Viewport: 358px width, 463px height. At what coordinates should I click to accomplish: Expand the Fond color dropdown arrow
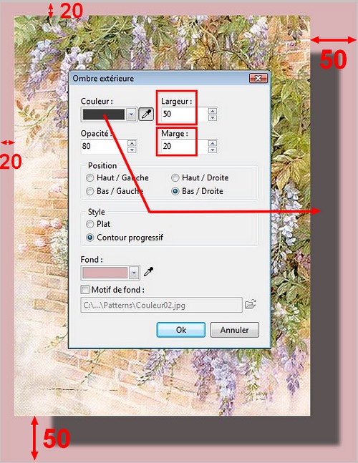click(x=134, y=273)
